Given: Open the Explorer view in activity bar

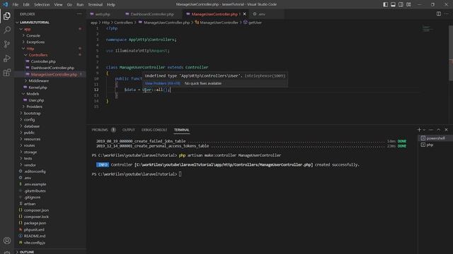Looking at the screenshot, I should [7, 16].
